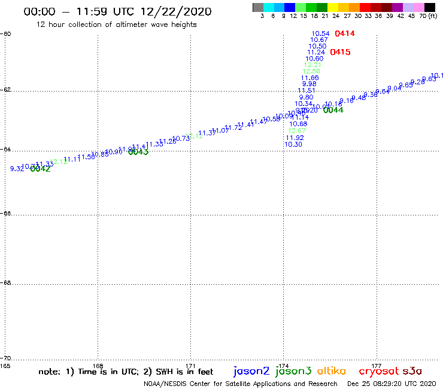Viewport: 443px width, 389px height.
Task: Click the 'jason3' satellite legend label
Action: [x=293, y=372]
